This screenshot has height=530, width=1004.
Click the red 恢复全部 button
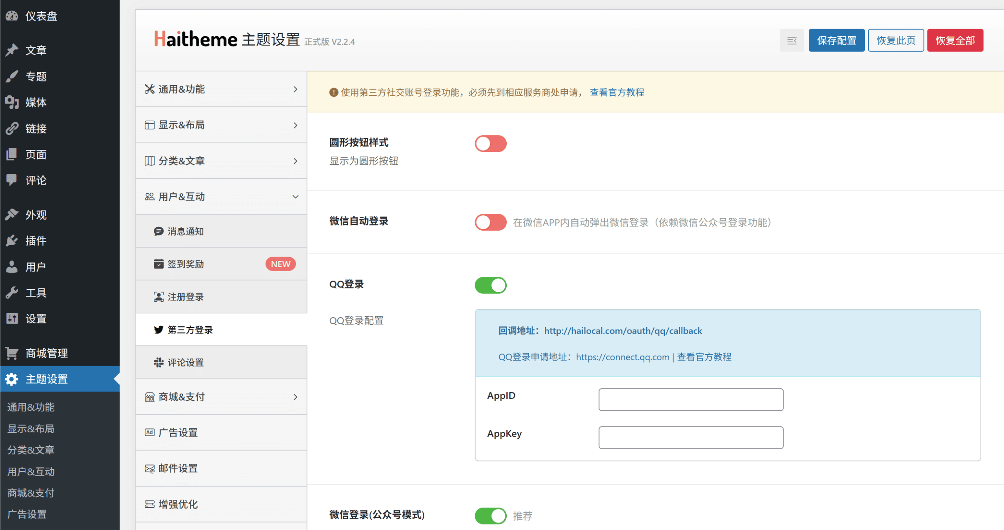coord(955,40)
